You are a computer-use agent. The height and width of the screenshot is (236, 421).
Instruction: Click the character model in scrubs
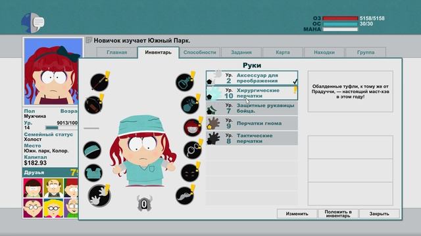click(143, 151)
